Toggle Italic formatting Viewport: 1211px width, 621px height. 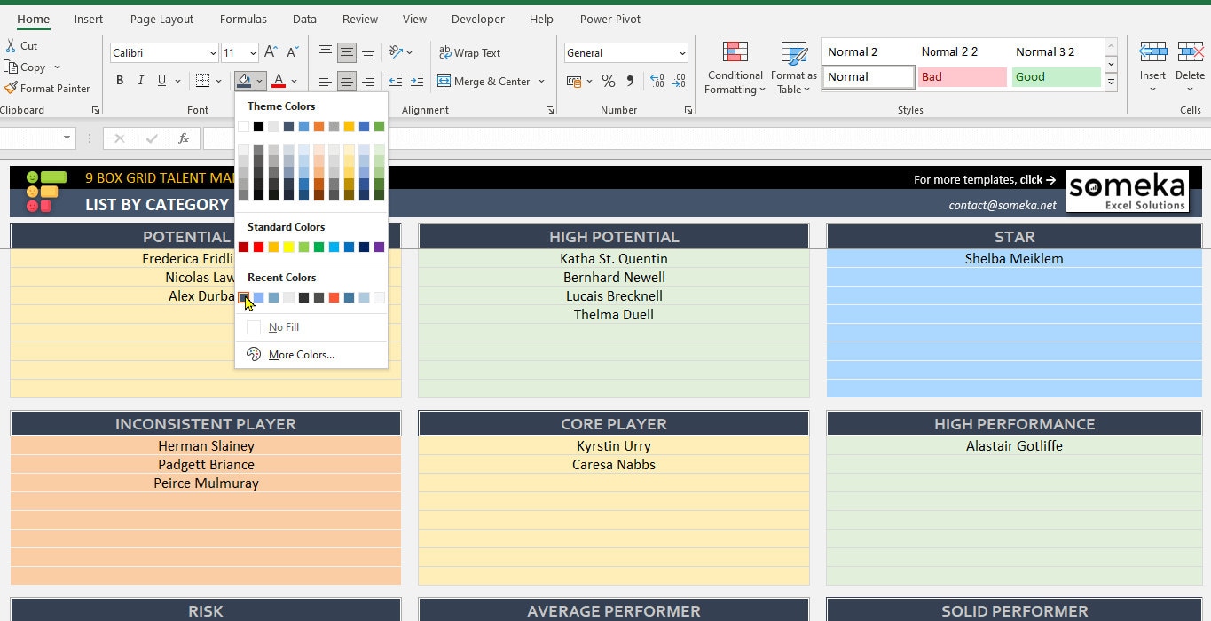pyautogui.click(x=140, y=80)
